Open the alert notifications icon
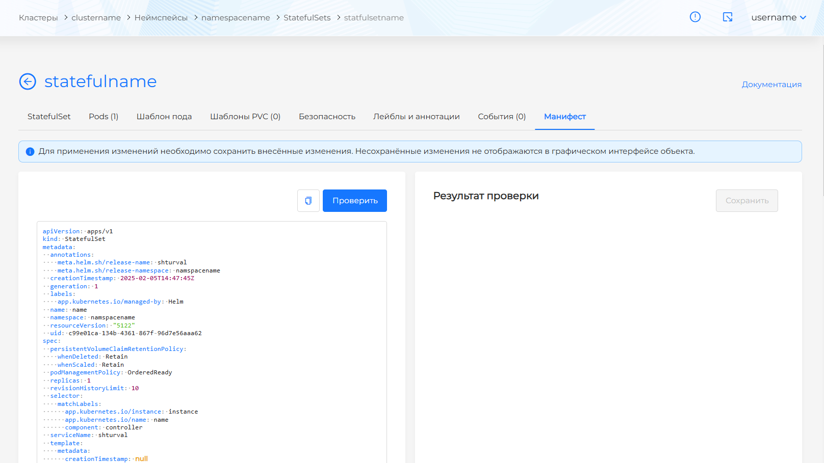Viewport: 824px width, 463px height. pos(695,17)
